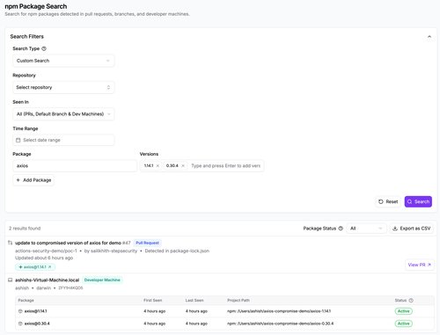Click the View PR button
Screen dimensions: 440x335
(420, 265)
